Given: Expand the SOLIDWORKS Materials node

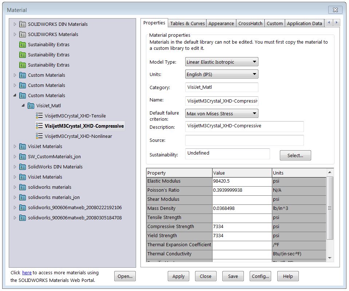Looking at the screenshot, I should 15,34.
